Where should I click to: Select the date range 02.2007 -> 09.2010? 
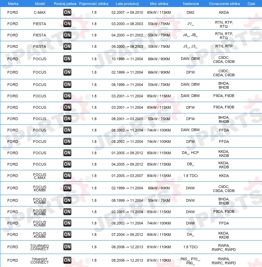click(x=127, y=12)
